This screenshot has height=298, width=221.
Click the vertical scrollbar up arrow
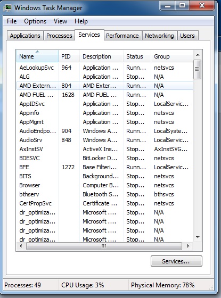(x=198, y=55)
